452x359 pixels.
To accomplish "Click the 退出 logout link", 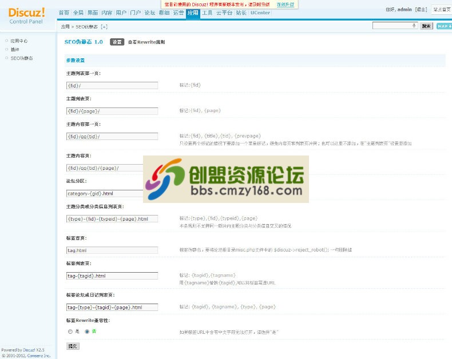I will coord(421,10).
